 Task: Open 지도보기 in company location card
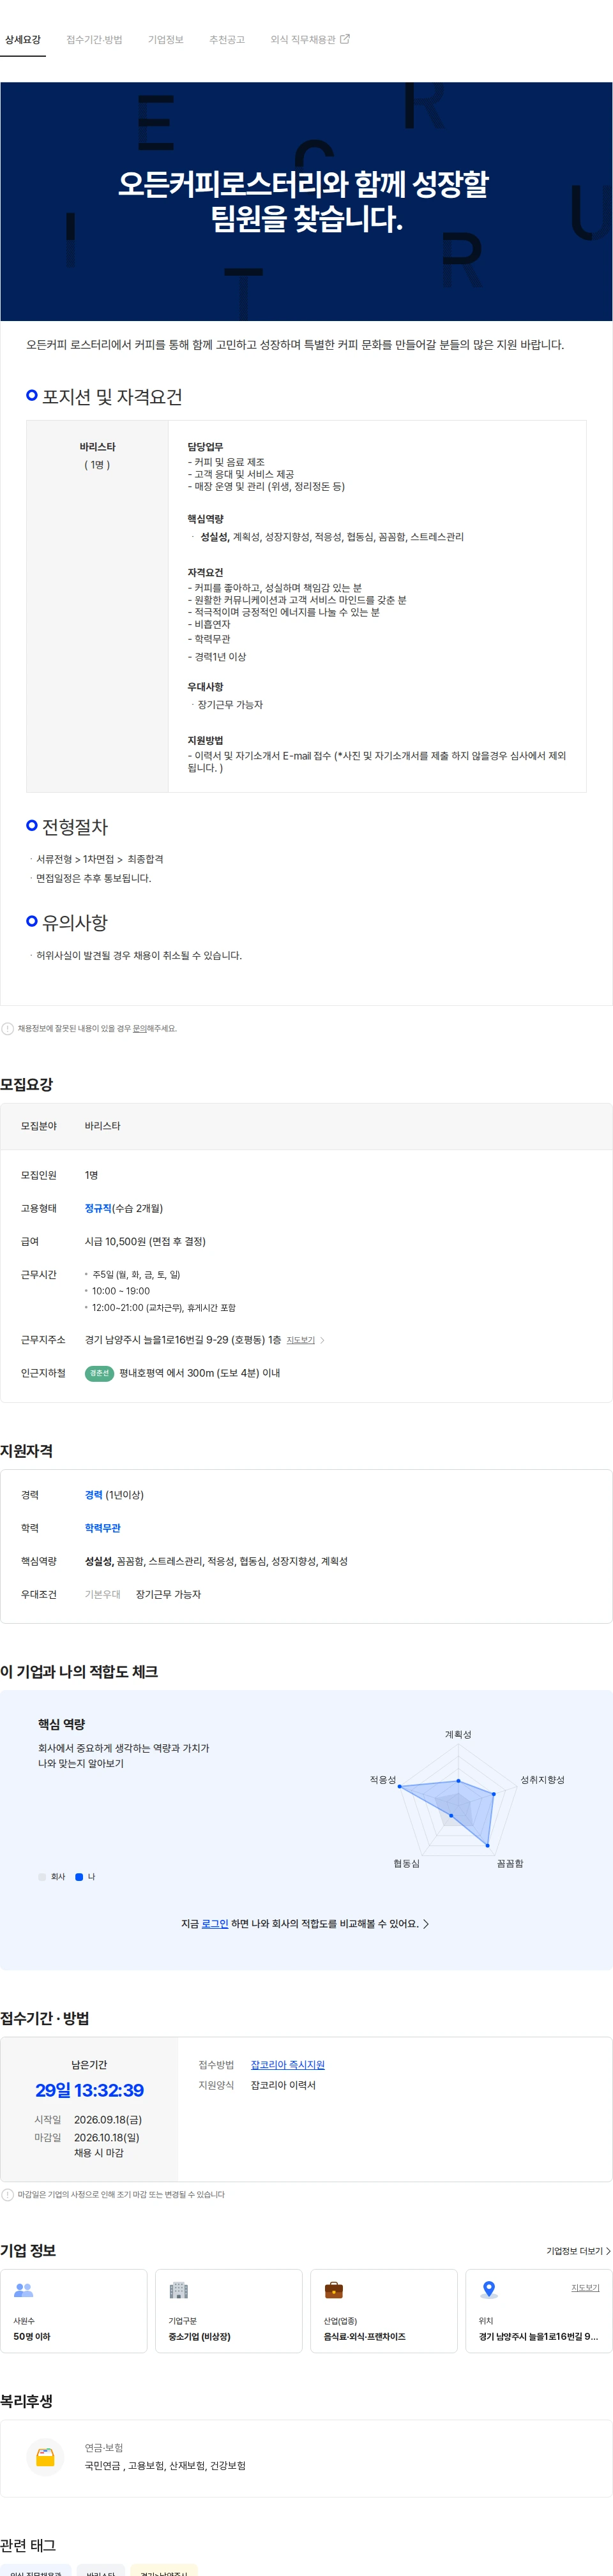coord(585,2287)
